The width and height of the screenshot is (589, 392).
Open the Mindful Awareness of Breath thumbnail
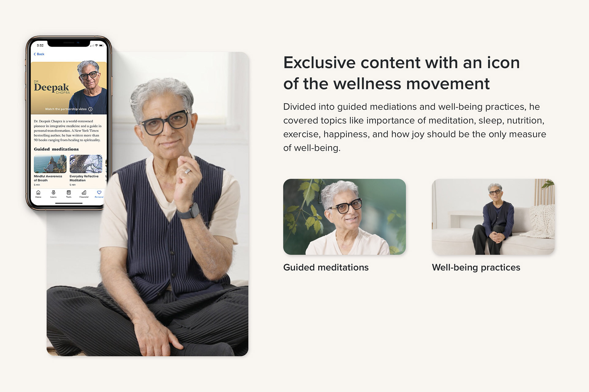pos(50,164)
